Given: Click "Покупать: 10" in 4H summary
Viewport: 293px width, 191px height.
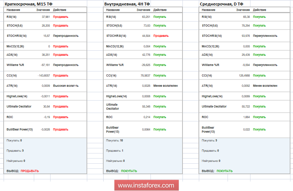Looking at the screenshot, I should pyautogui.click(x=115, y=140).
